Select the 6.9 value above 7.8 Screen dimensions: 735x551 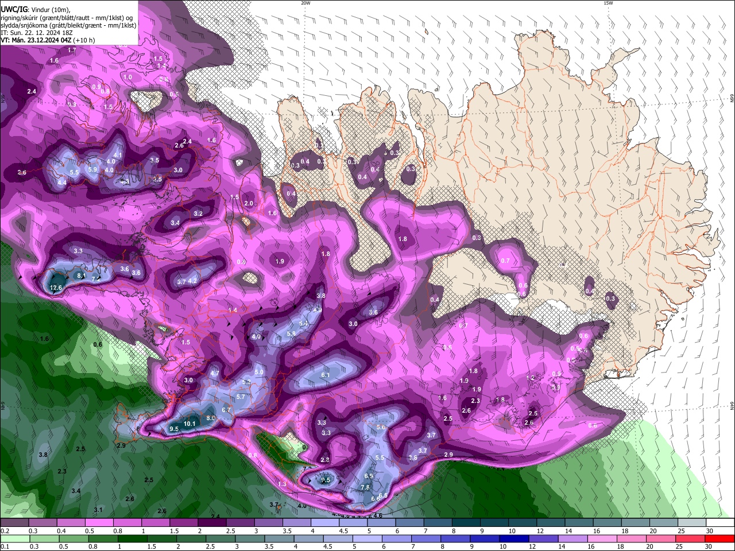pyautogui.click(x=369, y=476)
